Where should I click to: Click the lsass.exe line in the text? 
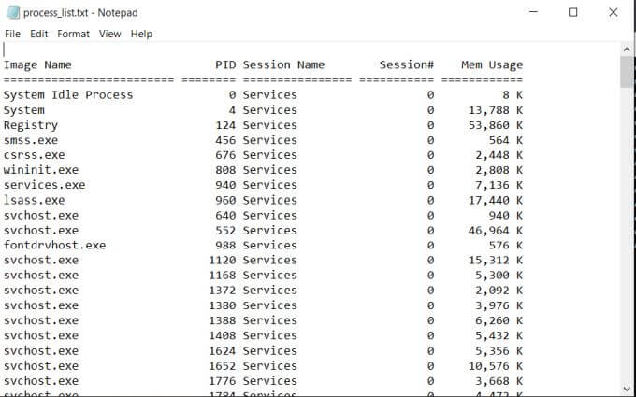coord(35,200)
